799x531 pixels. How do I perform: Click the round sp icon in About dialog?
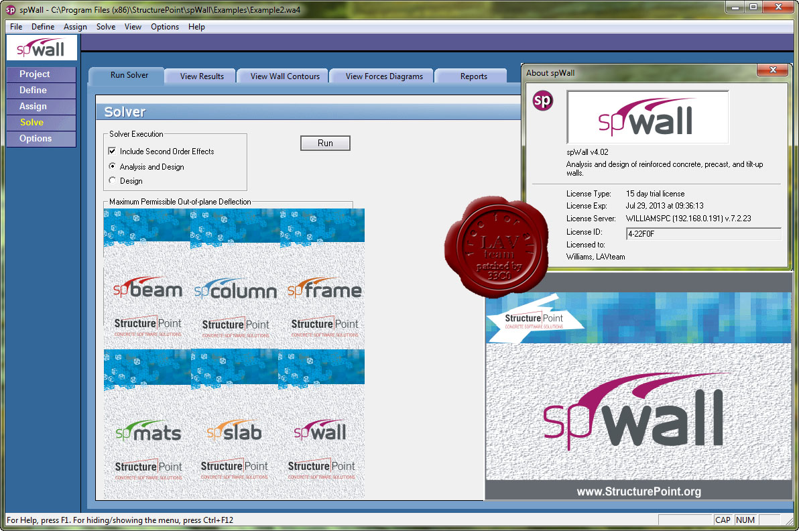543,101
